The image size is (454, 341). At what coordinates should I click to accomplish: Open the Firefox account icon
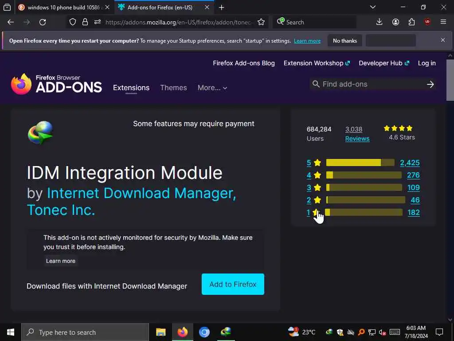(395, 22)
